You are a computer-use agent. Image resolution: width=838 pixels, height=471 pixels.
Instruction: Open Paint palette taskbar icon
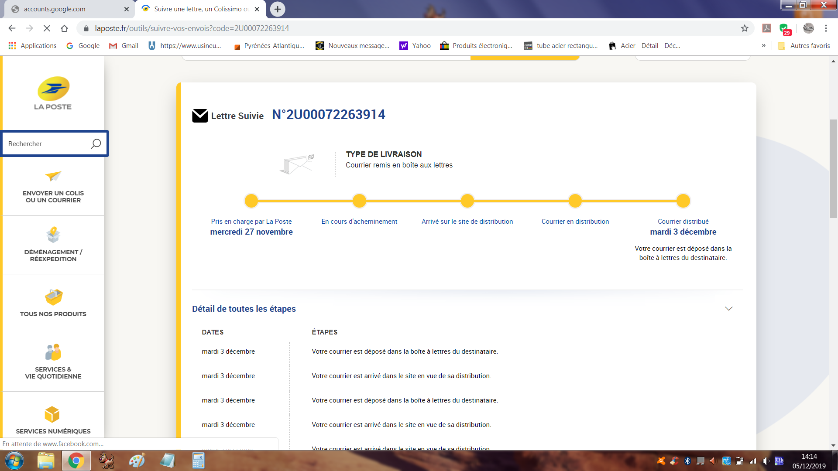tap(137, 461)
